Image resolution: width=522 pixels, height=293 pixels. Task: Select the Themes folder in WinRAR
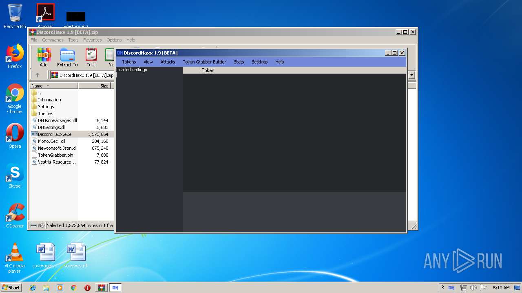[x=71, y=114]
